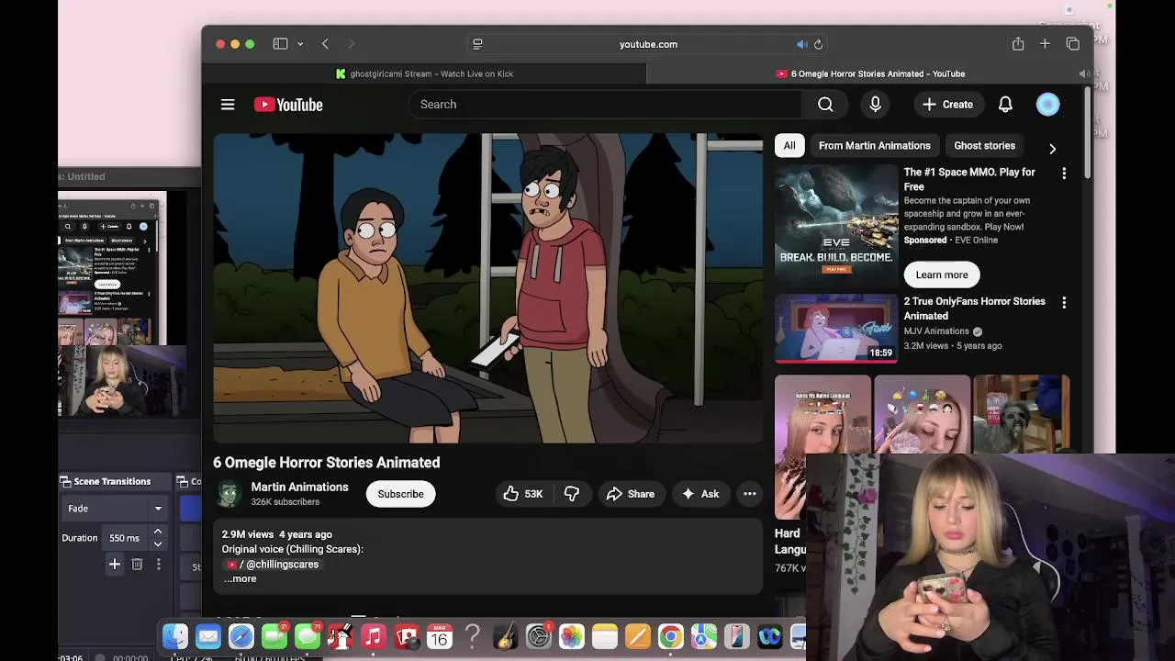1175x661 pixels.
Task: Filter by Ghost stories chip
Action: click(x=984, y=146)
